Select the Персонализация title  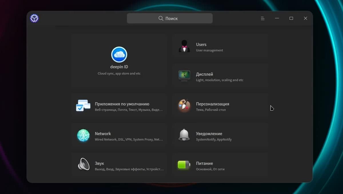coord(213,104)
